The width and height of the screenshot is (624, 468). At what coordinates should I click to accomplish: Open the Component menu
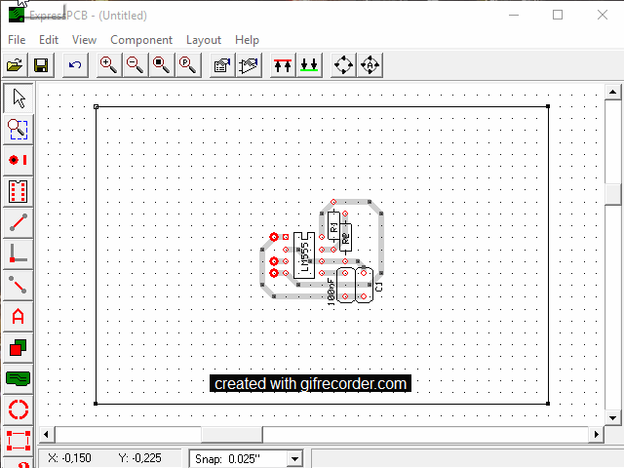point(141,40)
